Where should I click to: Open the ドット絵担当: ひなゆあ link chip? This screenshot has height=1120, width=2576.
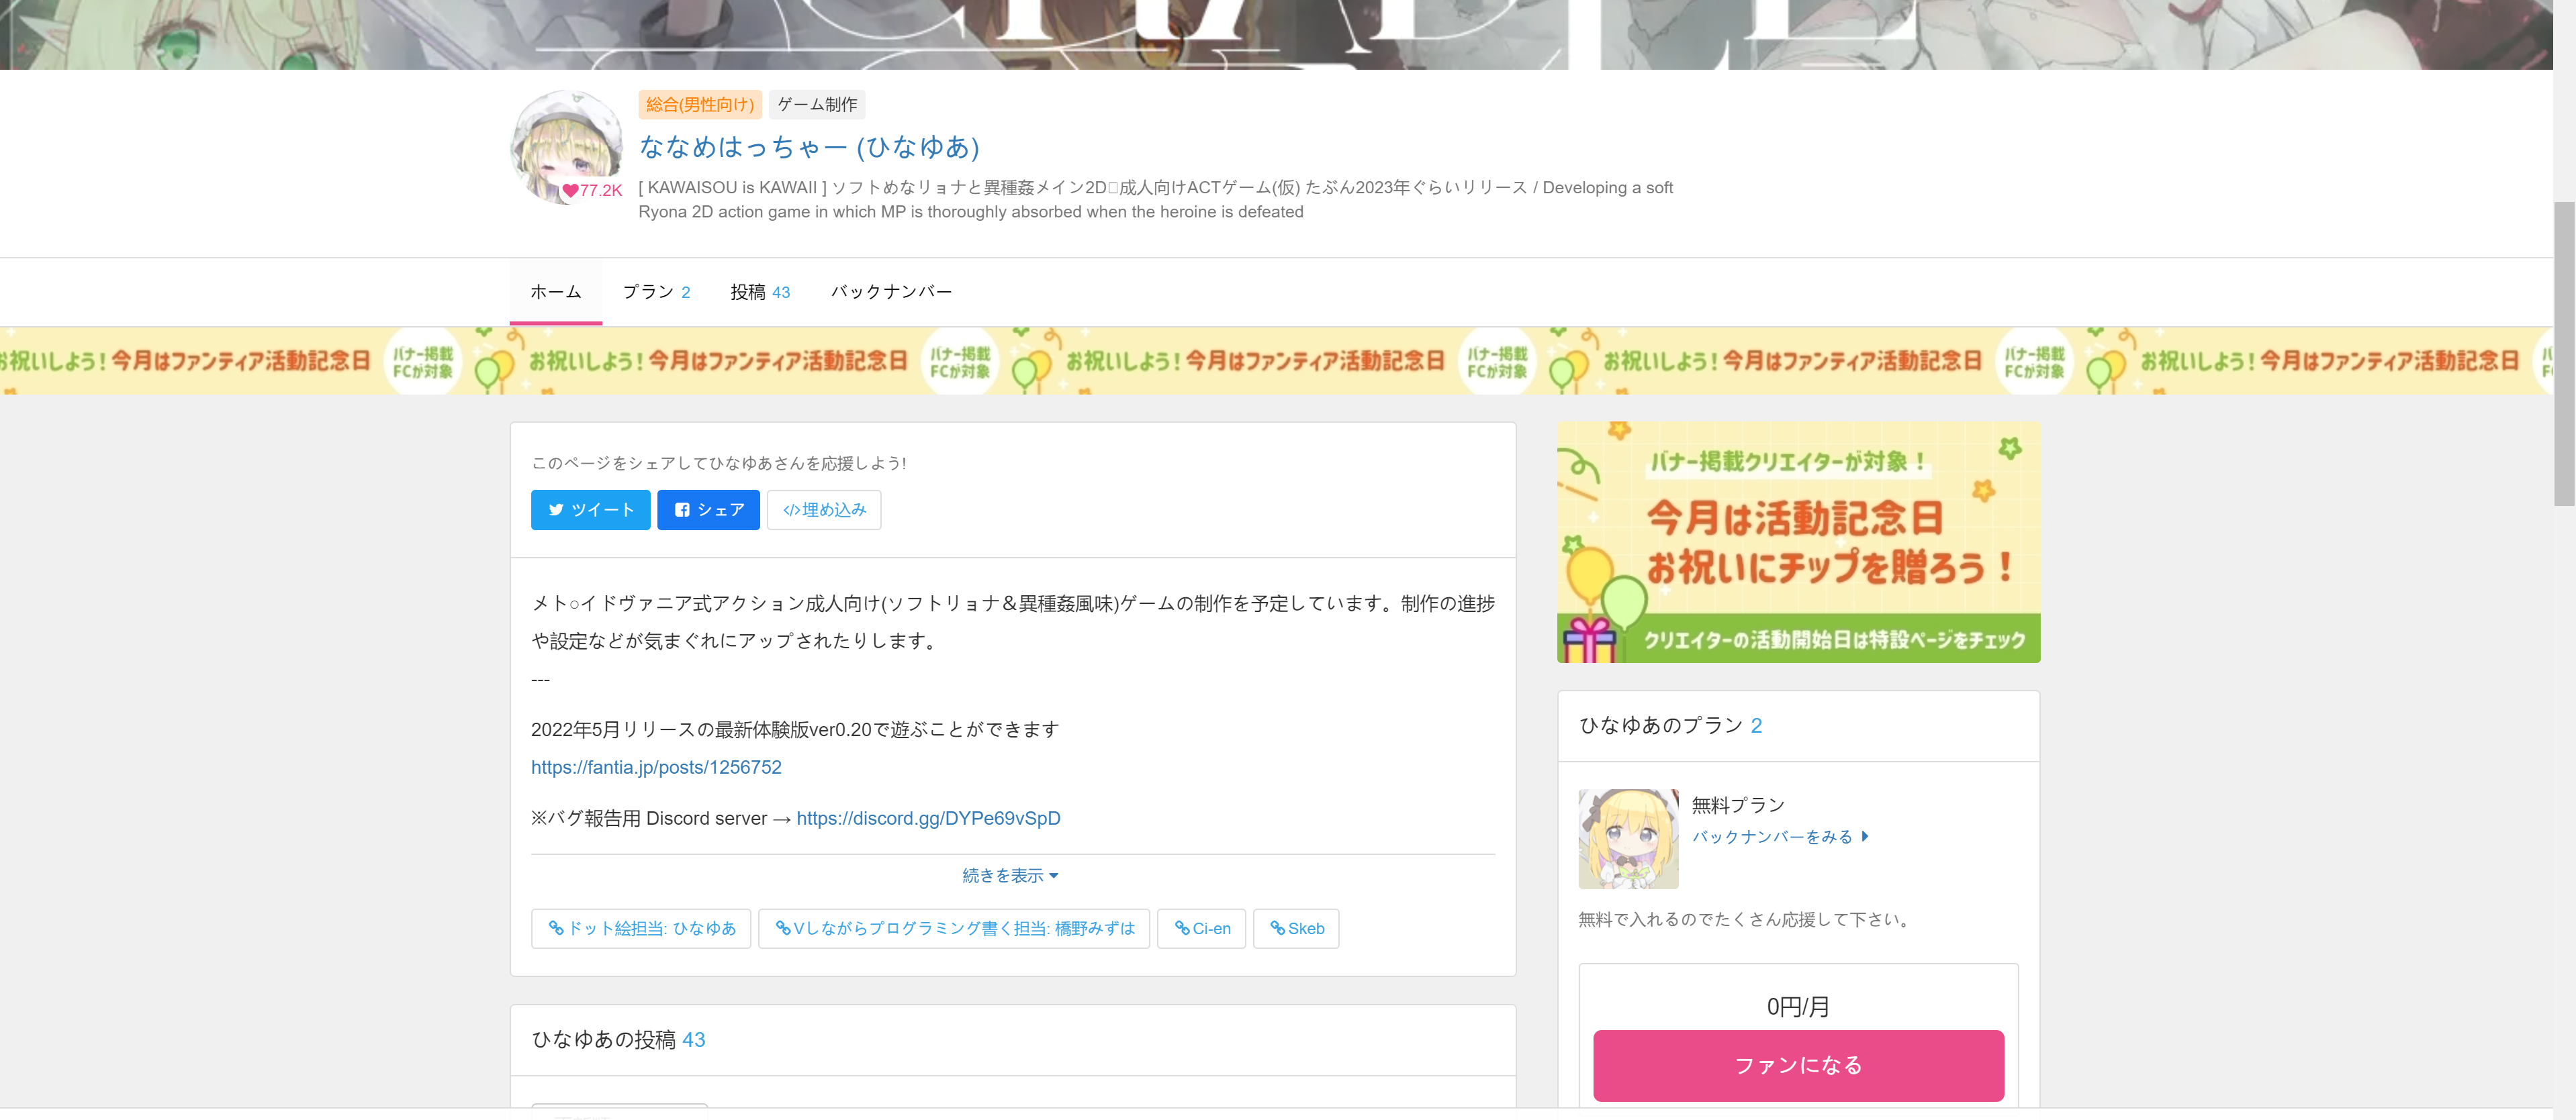pyautogui.click(x=641, y=928)
